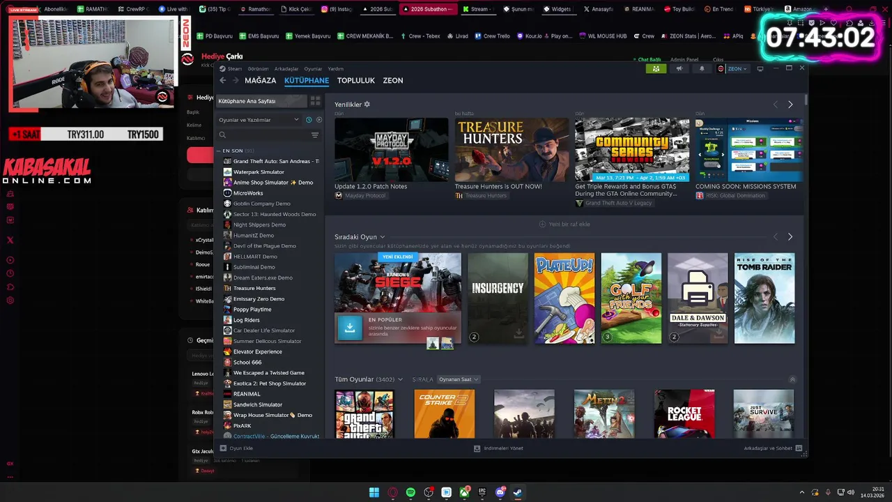This screenshot has height=502, width=892.
Task: Open İndirmeleri Yönet
Action: click(498, 448)
